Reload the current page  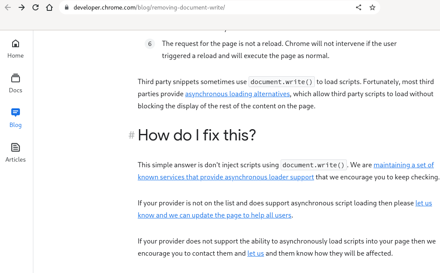coord(36,7)
